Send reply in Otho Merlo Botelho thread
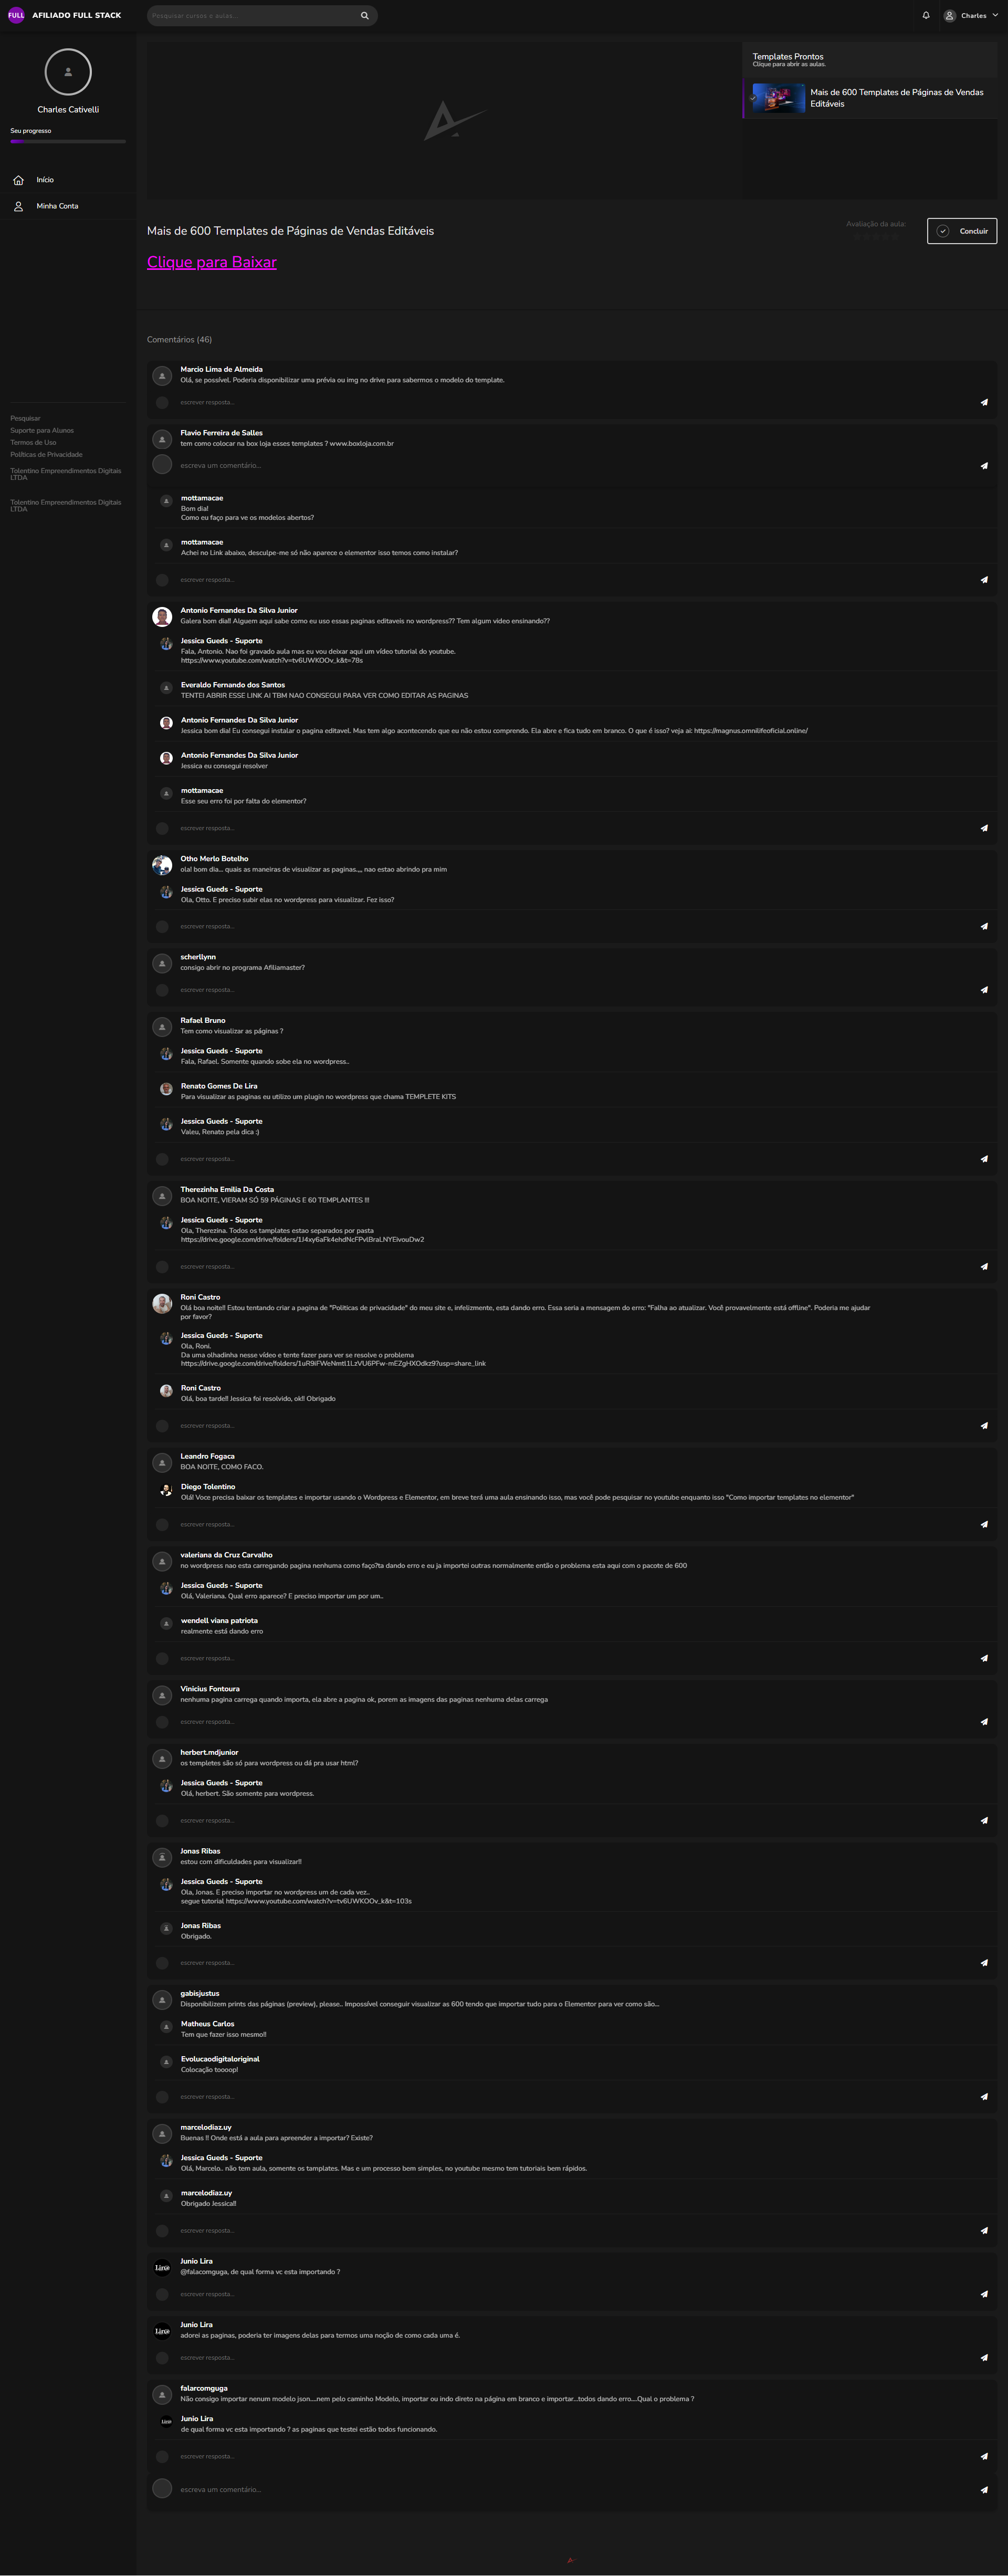Viewport: 1008px width, 2576px height. [x=984, y=926]
